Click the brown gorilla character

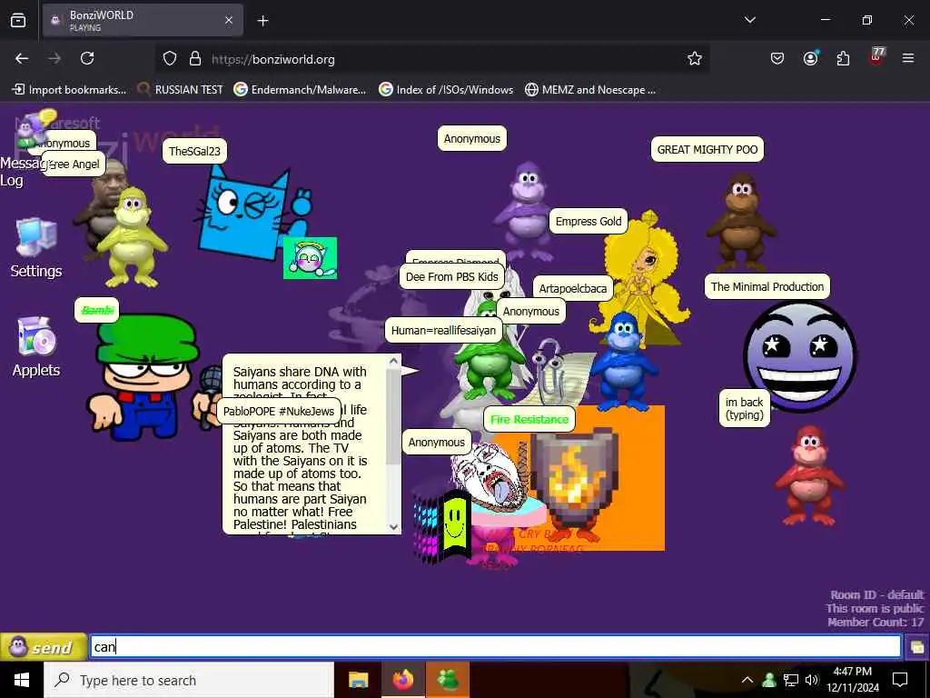[739, 222]
